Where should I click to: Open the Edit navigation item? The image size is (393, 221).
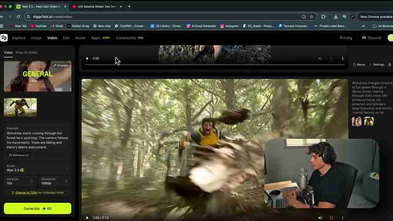tap(66, 38)
